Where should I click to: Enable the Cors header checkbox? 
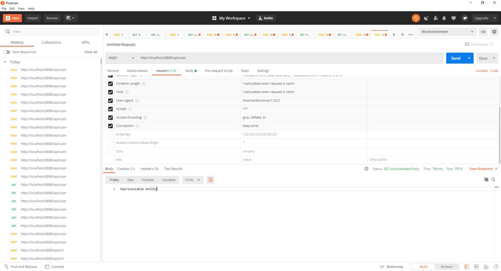110,151
